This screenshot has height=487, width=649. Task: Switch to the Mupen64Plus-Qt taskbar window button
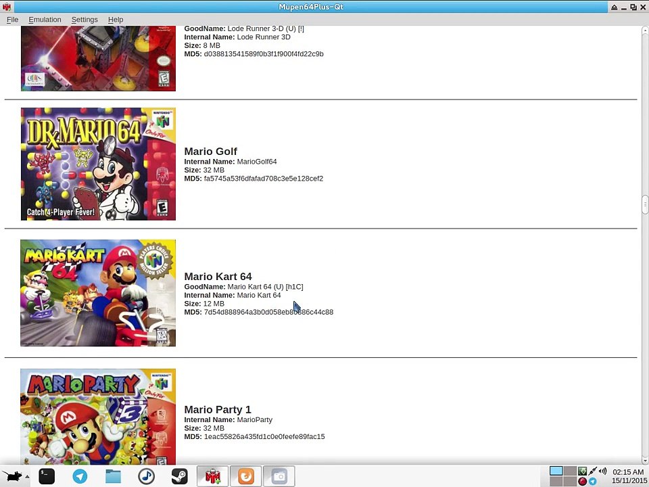[213, 476]
